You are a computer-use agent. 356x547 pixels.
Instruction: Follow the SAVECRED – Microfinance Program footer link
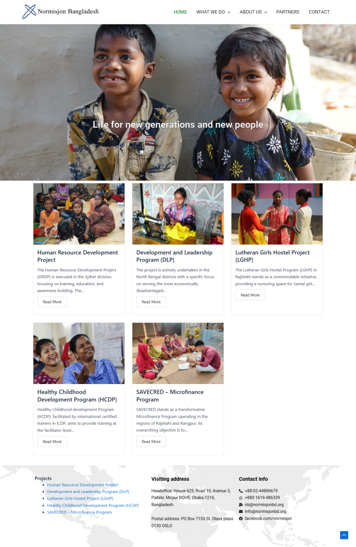[80, 512]
